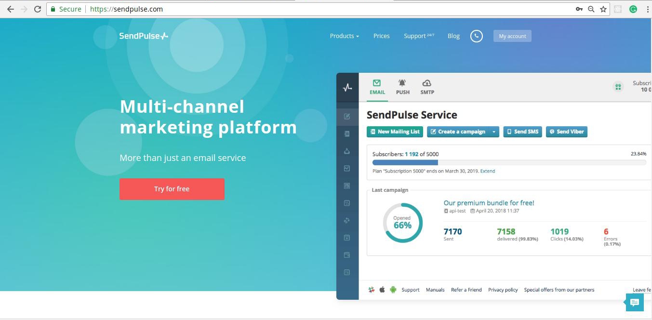Image resolution: width=652 pixels, height=320 pixels.
Task: Click the '7158' delivered value
Action: tap(506, 231)
